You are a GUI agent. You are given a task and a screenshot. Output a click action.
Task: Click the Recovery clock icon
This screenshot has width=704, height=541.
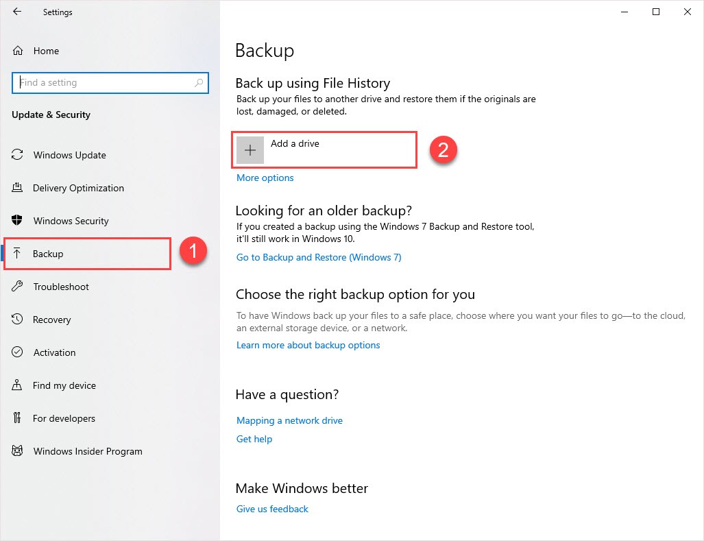[17, 320]
